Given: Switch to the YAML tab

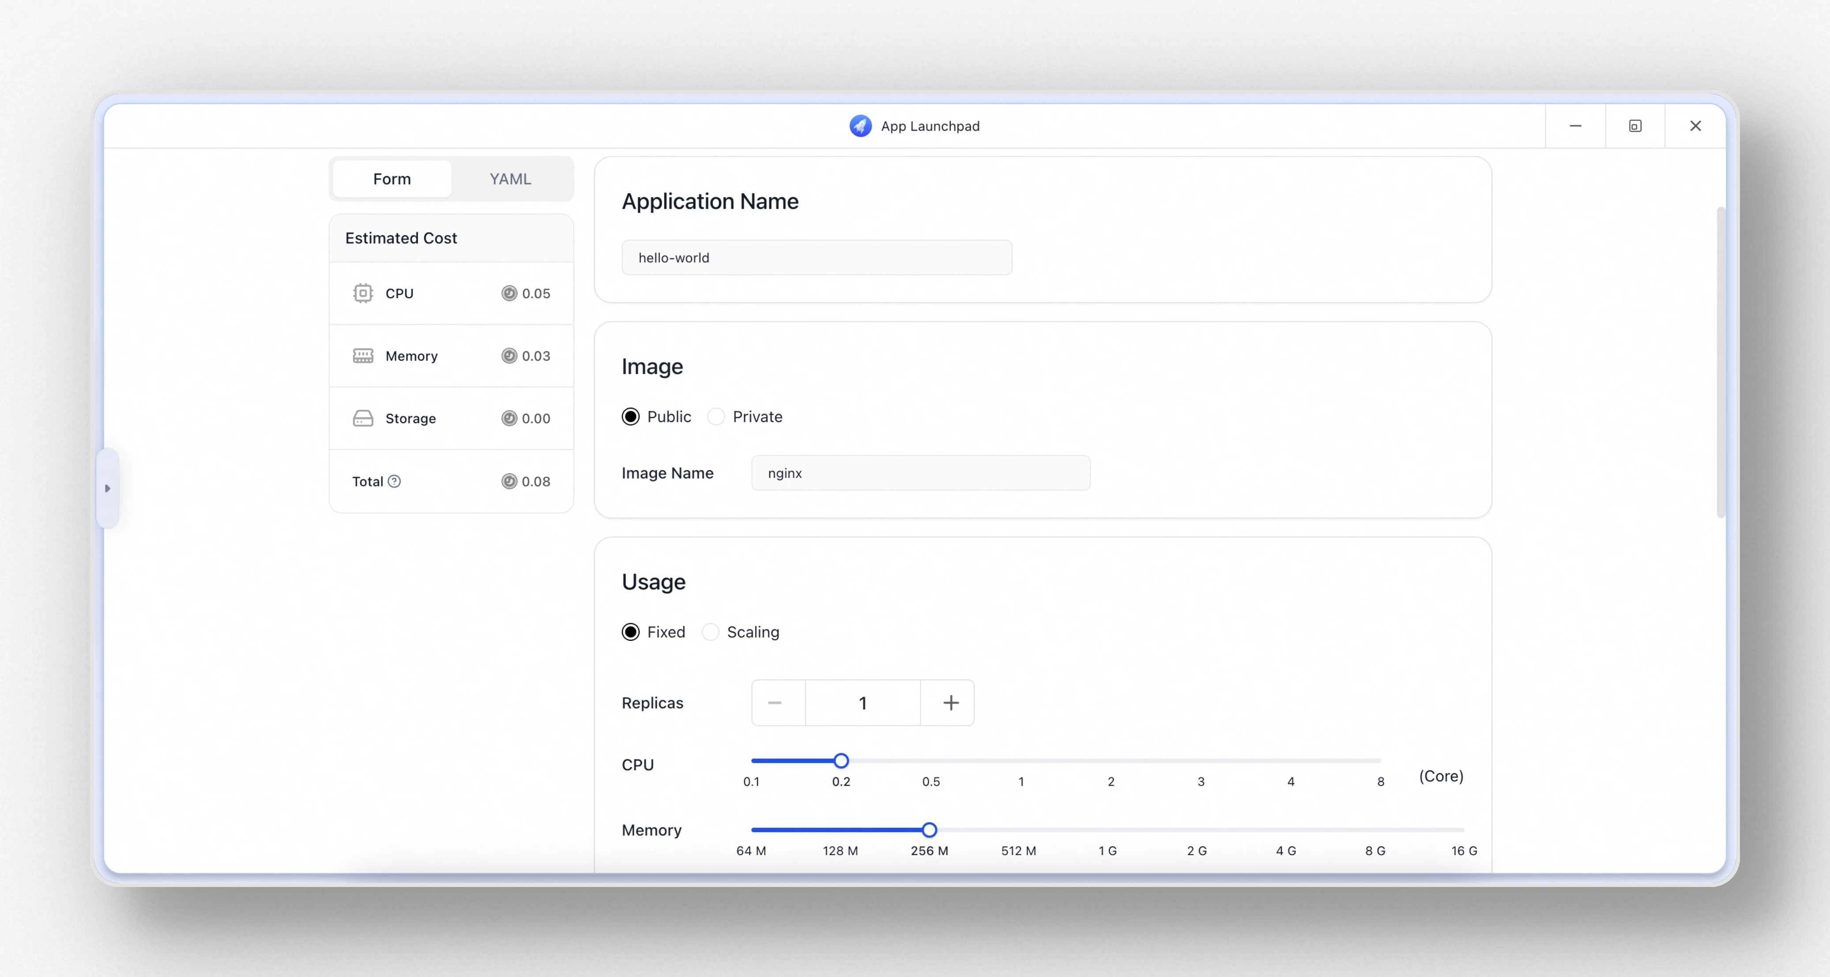Looking at the screenshot, I should tap(510, 179).
